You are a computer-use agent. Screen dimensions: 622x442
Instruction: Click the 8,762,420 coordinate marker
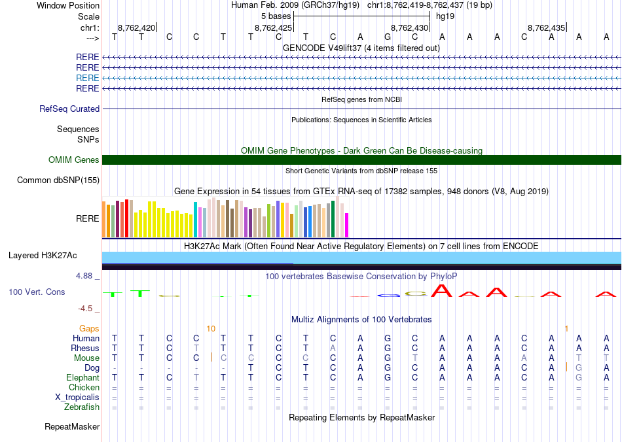[x=136, y=27]
